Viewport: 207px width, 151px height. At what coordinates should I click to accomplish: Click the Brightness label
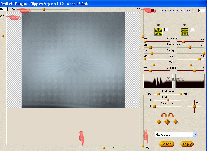pyautogui.click(x=167, y=91)
